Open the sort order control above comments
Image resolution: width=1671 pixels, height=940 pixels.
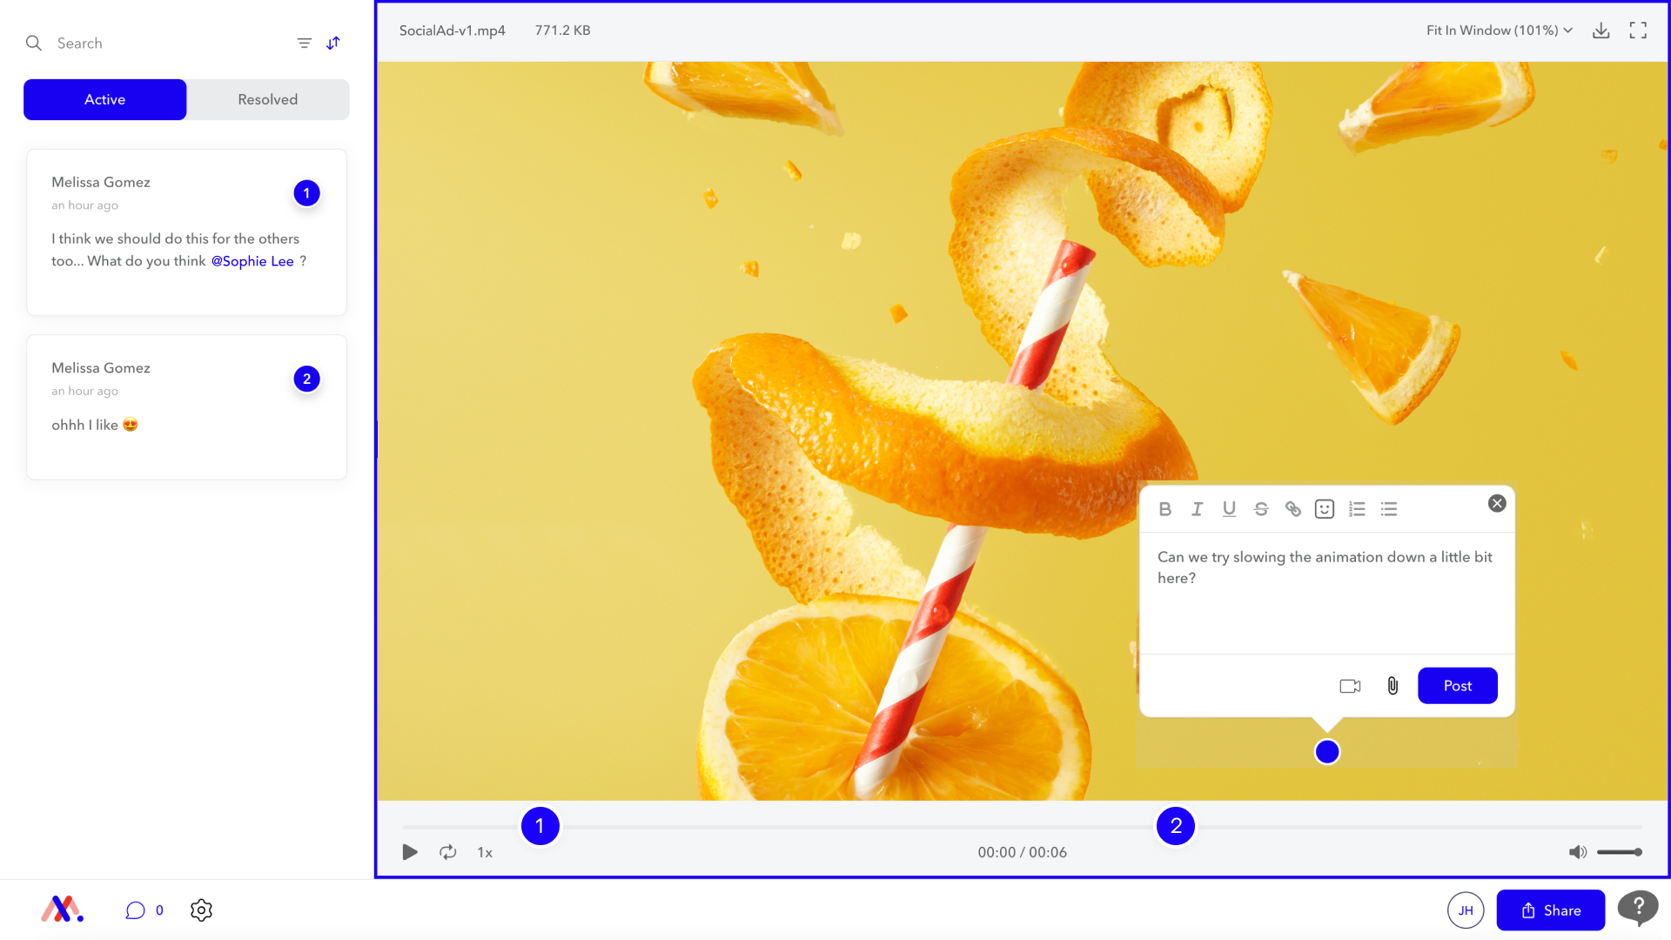tap(332, 43)
